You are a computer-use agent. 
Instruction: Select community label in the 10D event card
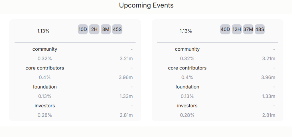[x=45, y=49]
